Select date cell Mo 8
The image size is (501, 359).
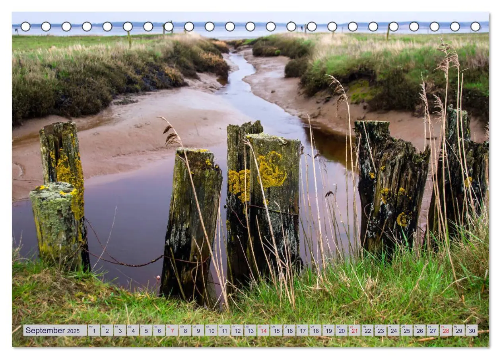click(185, 330)
